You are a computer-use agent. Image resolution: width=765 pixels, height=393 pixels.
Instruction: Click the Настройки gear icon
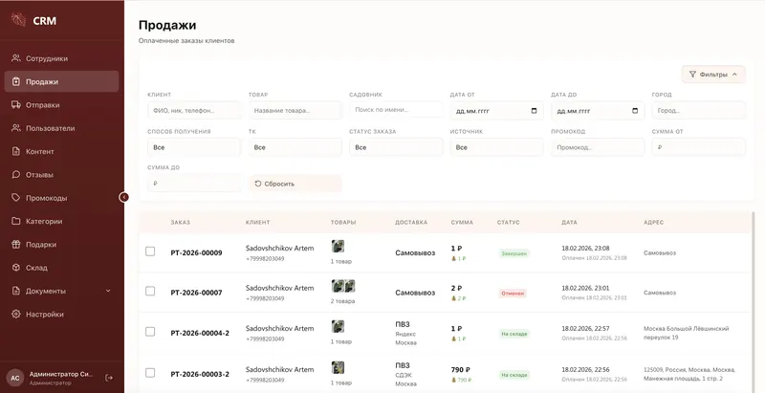pos(16,314)
